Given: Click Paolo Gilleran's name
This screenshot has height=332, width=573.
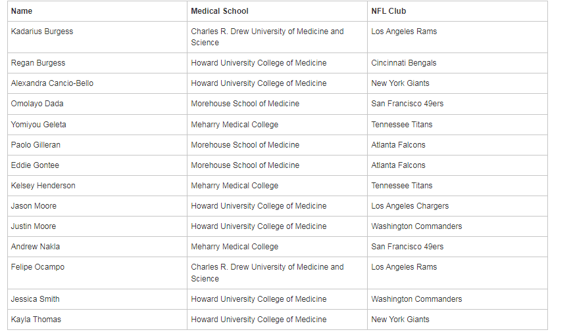Looking at the screenshot, I should (36, 145).
